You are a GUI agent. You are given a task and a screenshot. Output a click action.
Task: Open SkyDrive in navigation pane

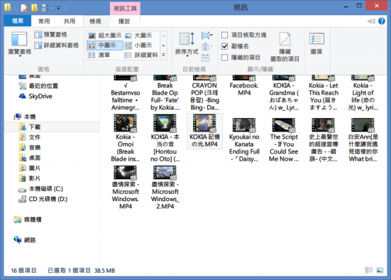[35, 96]
